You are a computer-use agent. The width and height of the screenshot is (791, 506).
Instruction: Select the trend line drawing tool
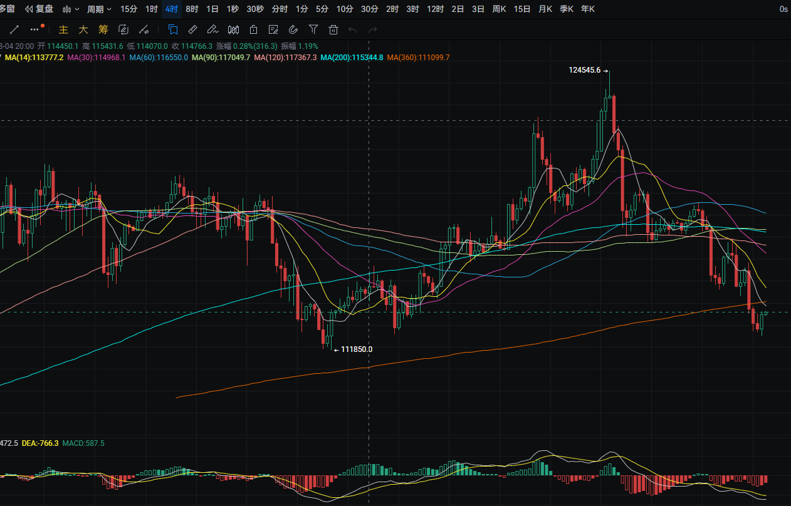[x=15, y=29]
